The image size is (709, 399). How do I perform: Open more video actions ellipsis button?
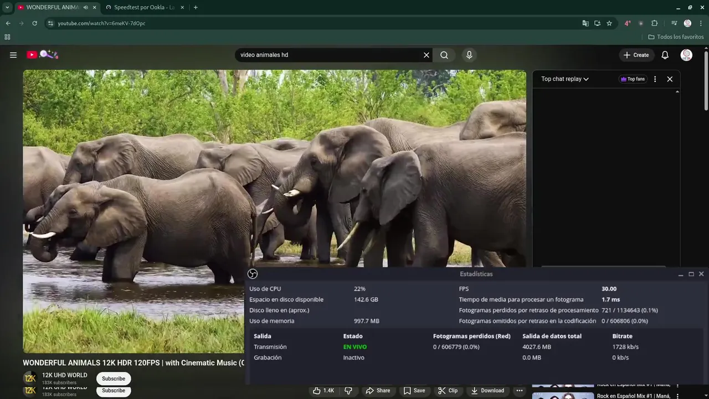520,391
